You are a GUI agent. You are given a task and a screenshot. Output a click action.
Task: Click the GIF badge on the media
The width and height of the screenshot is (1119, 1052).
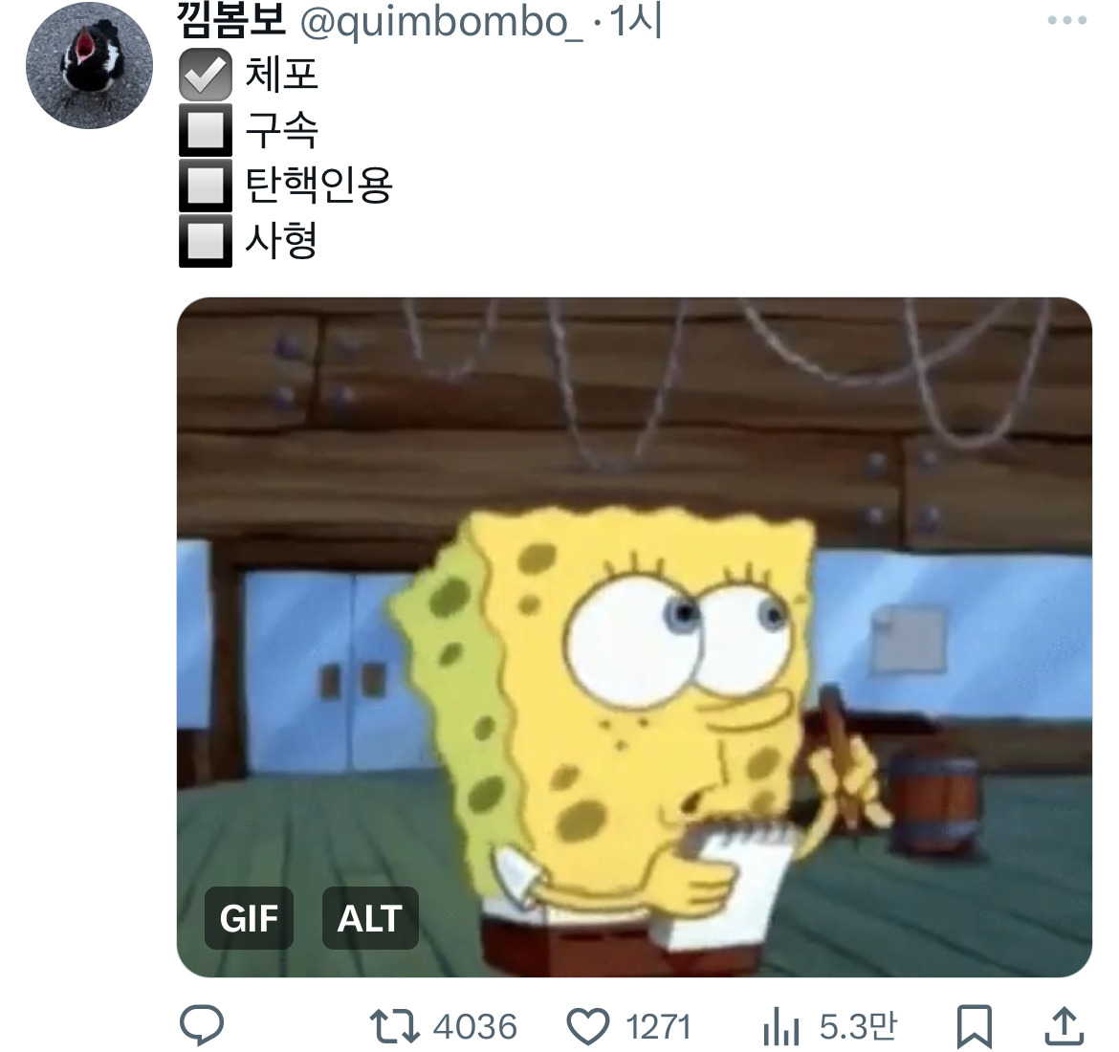[249, 918]
